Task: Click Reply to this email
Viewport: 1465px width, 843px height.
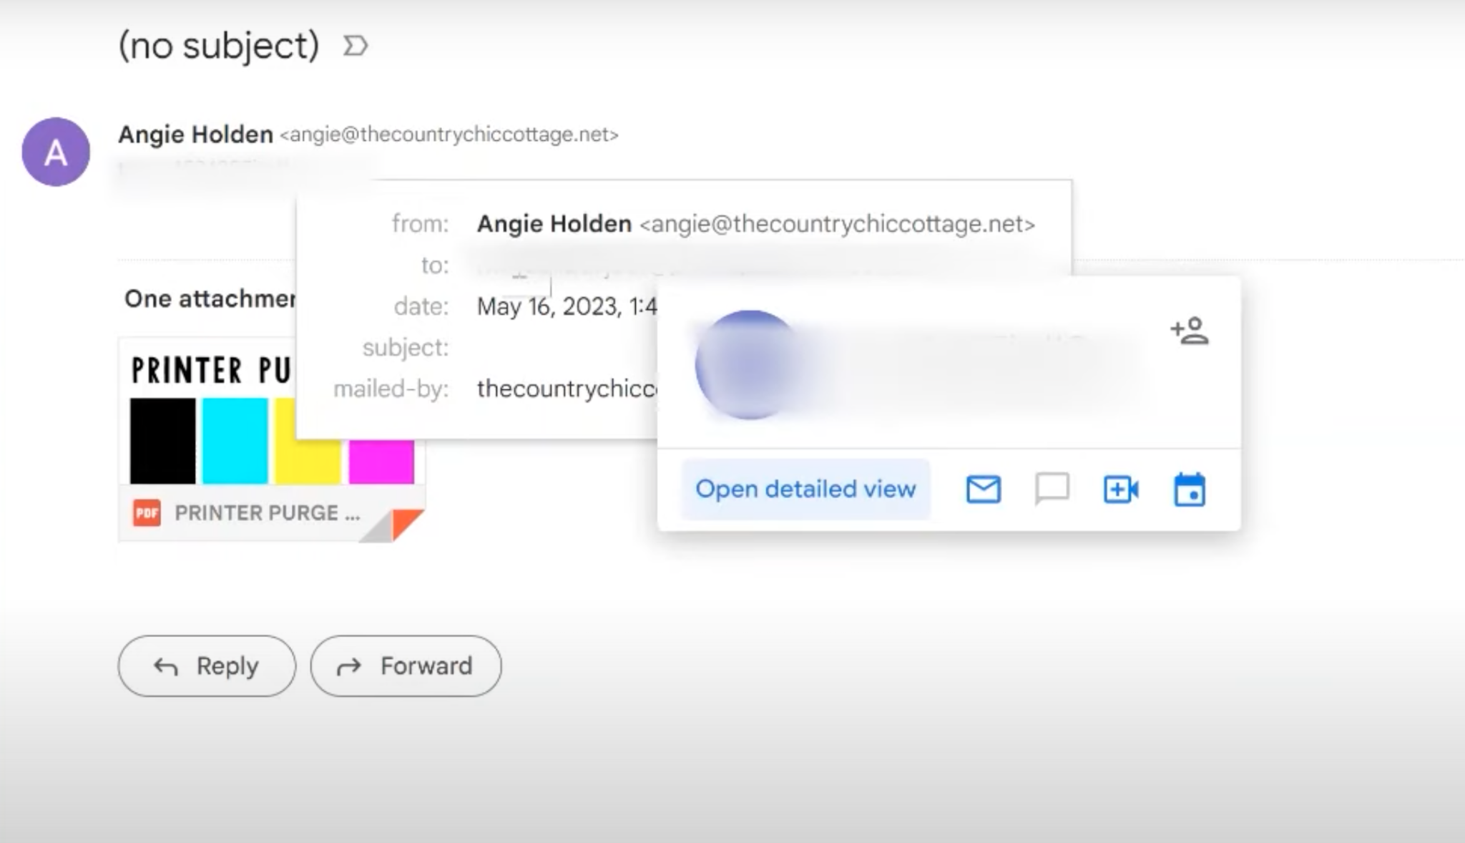Action: point(206,665)
